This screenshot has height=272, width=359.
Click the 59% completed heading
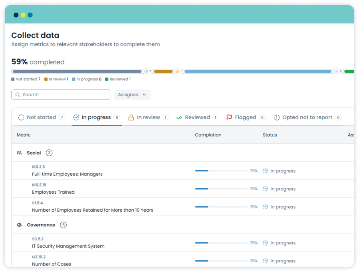click(38, 62)
